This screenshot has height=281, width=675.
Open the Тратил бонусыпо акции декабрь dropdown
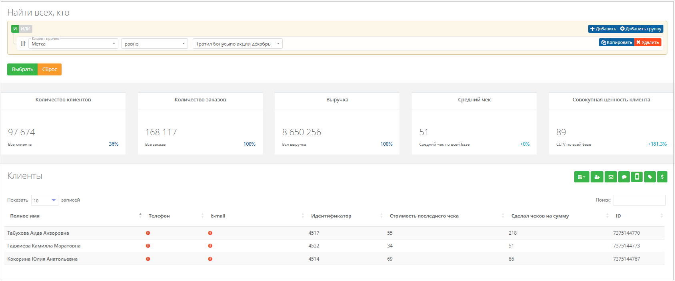pos(238,44)
